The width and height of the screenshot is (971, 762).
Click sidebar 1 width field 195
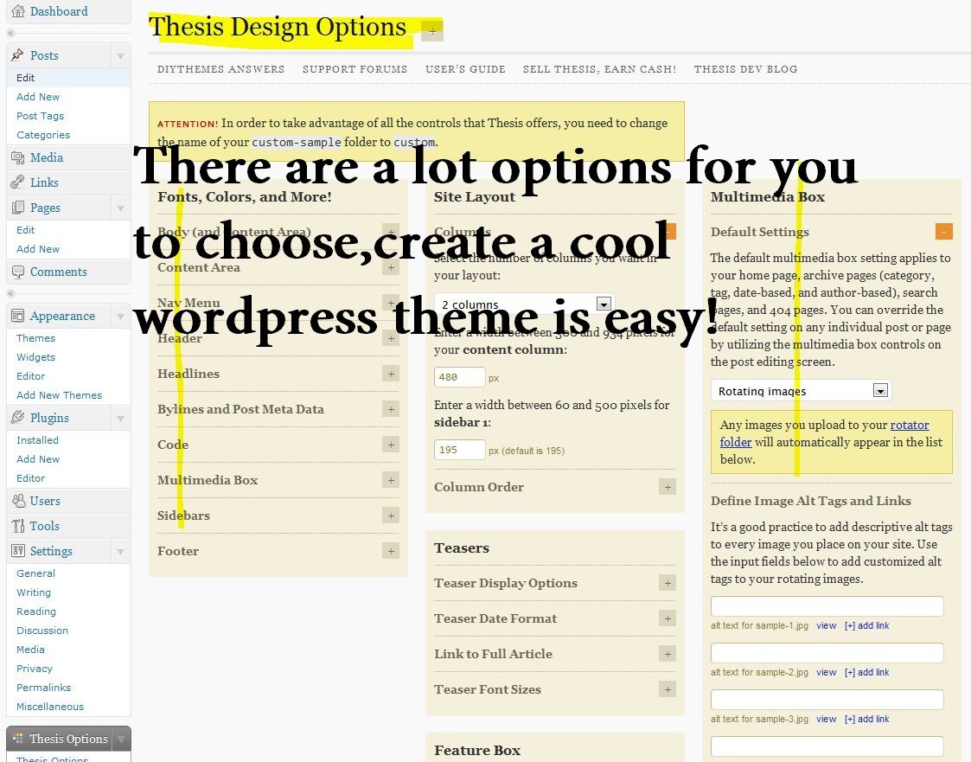[x=460, y=450]
